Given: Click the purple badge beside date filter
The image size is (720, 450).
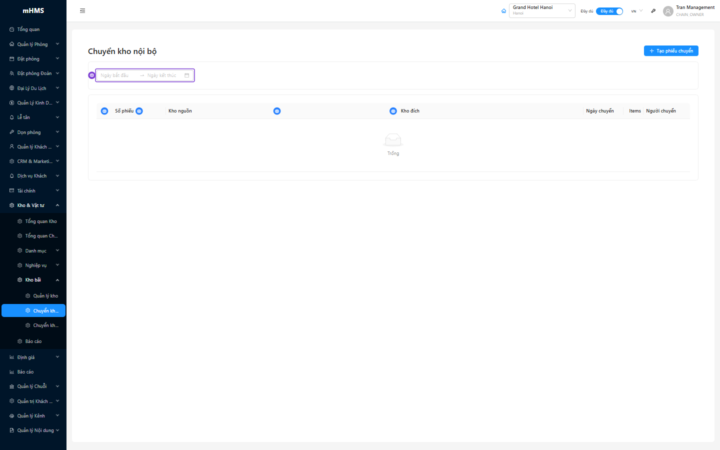Looking at the screenshot, I should click(x=91, y=75).
